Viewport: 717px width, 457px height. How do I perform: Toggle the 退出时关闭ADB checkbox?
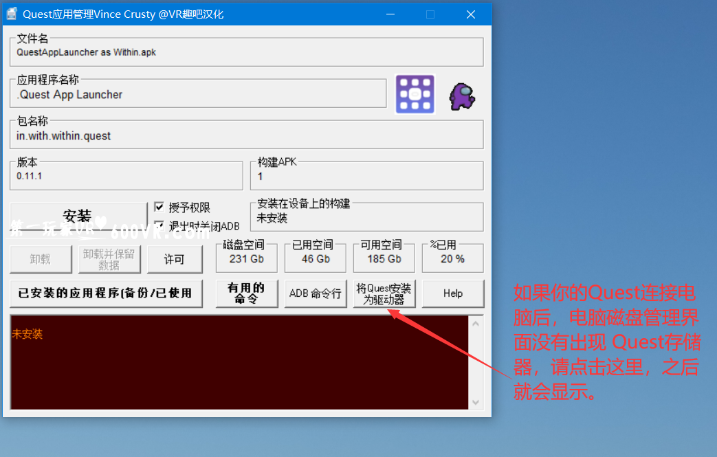tap(159, 225)
